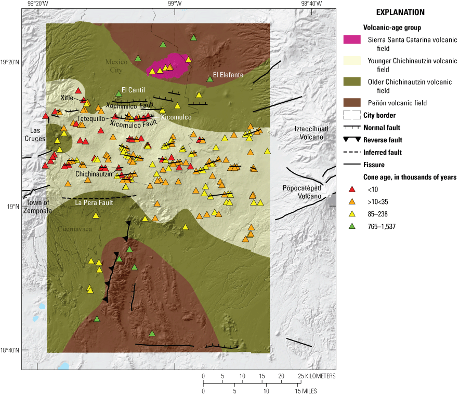Click the City border legend symbol

tap(351, 115)
